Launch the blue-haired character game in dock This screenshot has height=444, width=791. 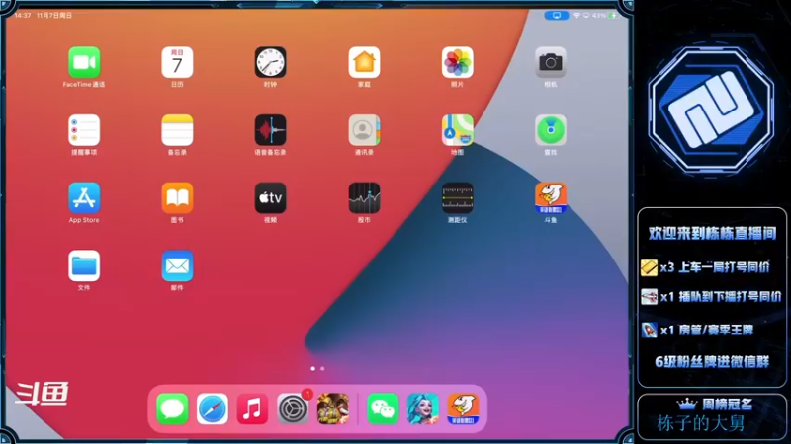point(422,408)
